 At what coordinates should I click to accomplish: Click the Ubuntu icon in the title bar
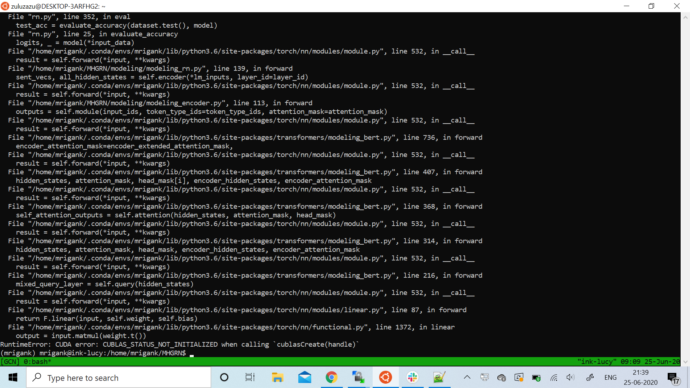click(5, 6)
